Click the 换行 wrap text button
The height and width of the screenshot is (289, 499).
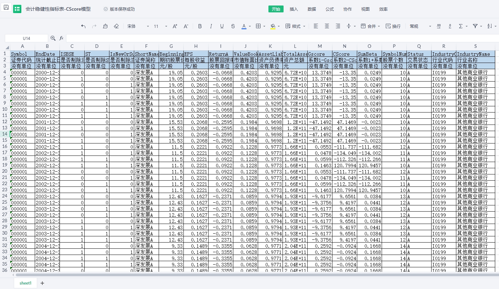pyautogui.click(x=393, y=26)
